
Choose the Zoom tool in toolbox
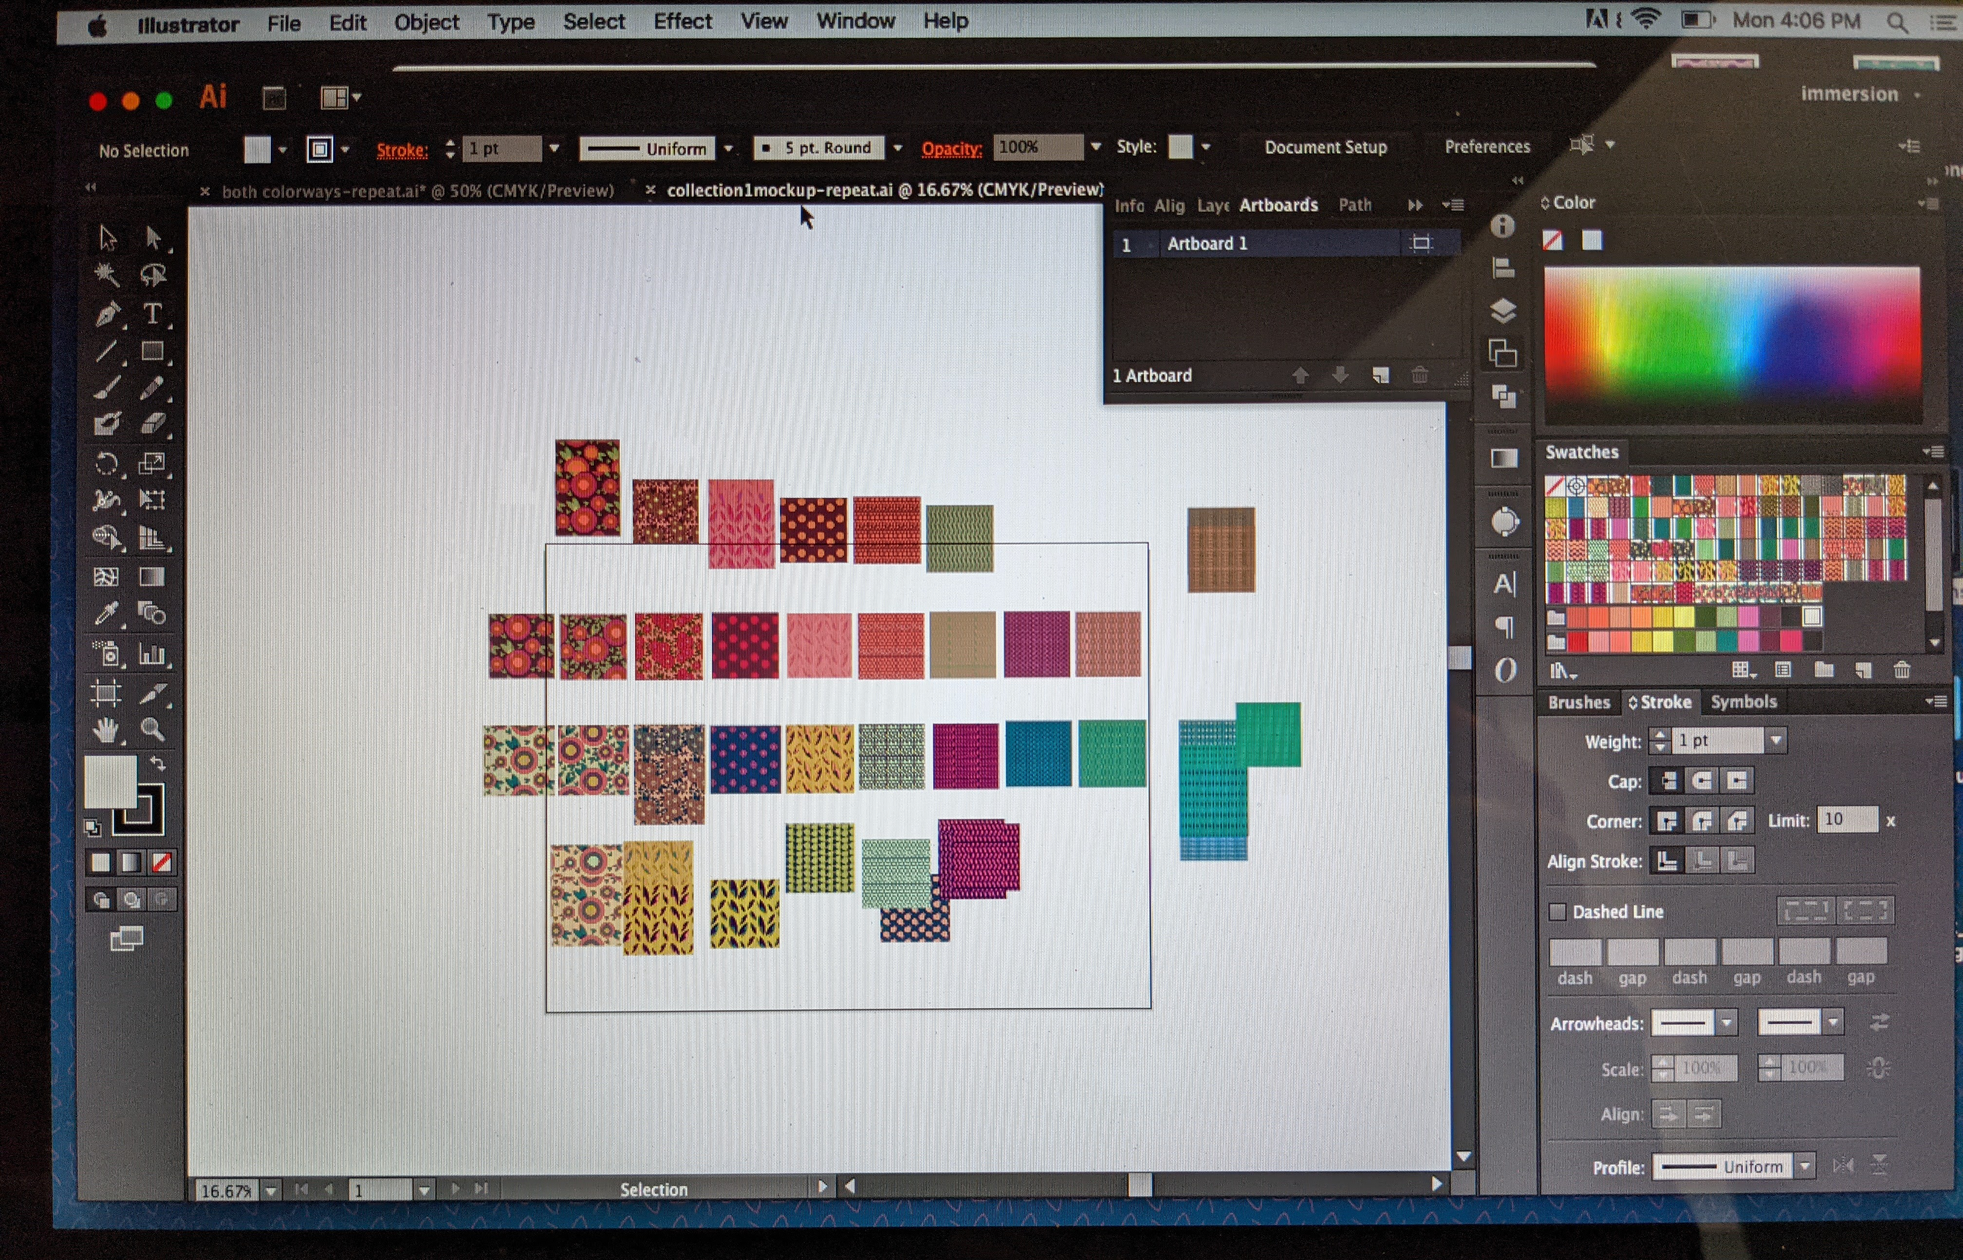pyautogui.click(x=152, y=729)
